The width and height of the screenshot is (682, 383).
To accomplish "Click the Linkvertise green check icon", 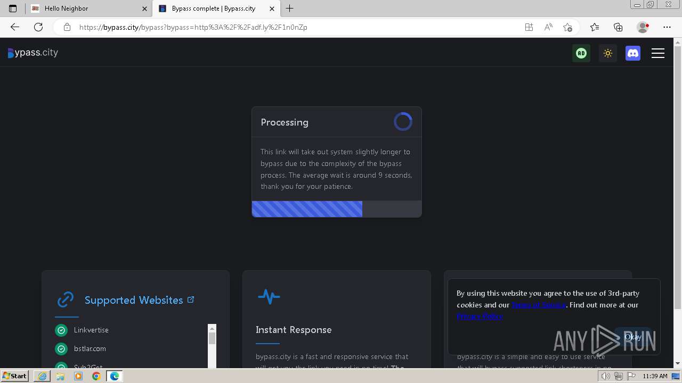I will 61,330.
